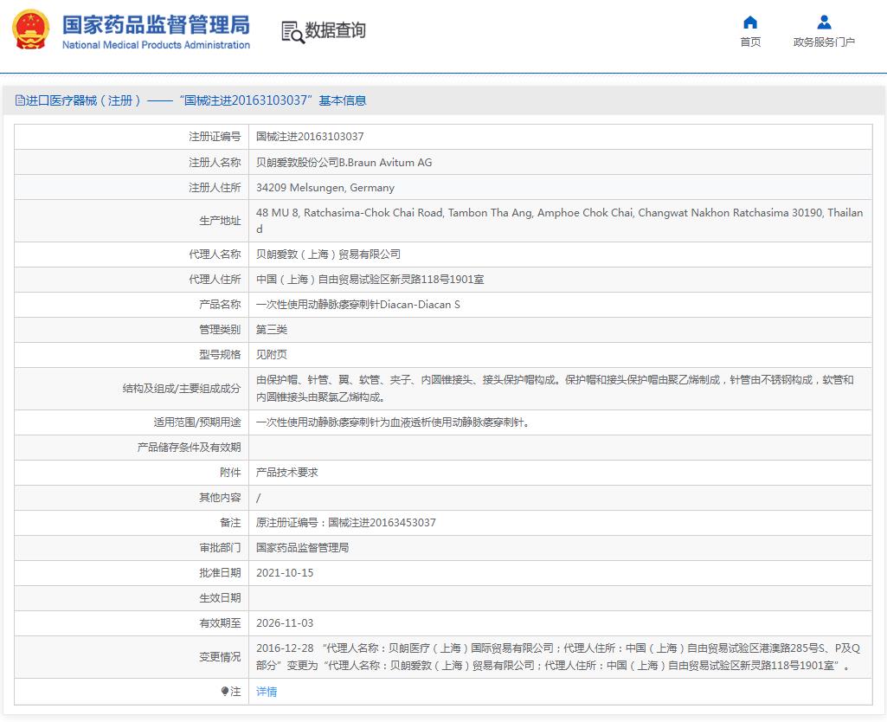
Task: Click the approval date 2021-10-15
Action: coord(285,572)
